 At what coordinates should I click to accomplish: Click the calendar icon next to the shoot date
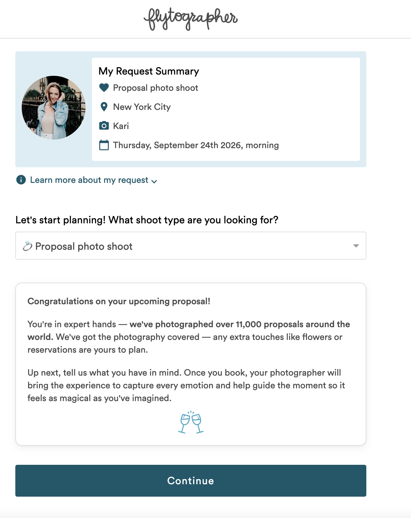[104, 145]
